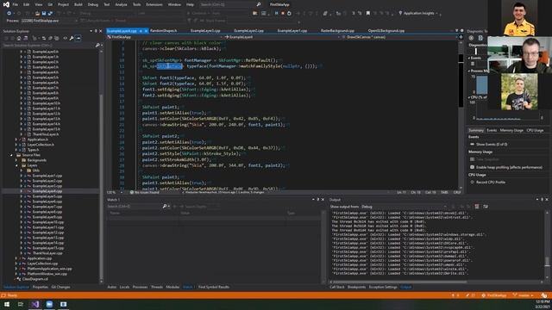Click the Watch 1 search field
This screenshot has height=310, width=552.
[135, 207]
